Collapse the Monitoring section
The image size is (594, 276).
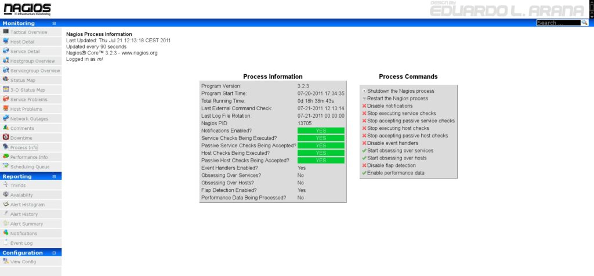54,23
